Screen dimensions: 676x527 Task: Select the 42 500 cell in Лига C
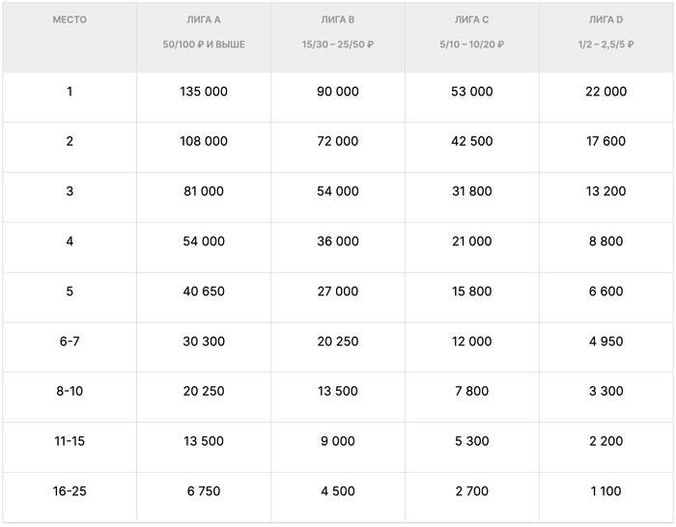472,141
